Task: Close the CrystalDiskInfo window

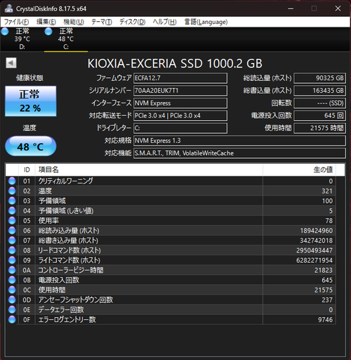Action: point(338,8)
